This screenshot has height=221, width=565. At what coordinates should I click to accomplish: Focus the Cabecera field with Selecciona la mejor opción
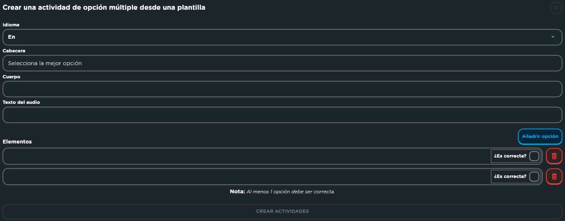(x=282, y=63)
